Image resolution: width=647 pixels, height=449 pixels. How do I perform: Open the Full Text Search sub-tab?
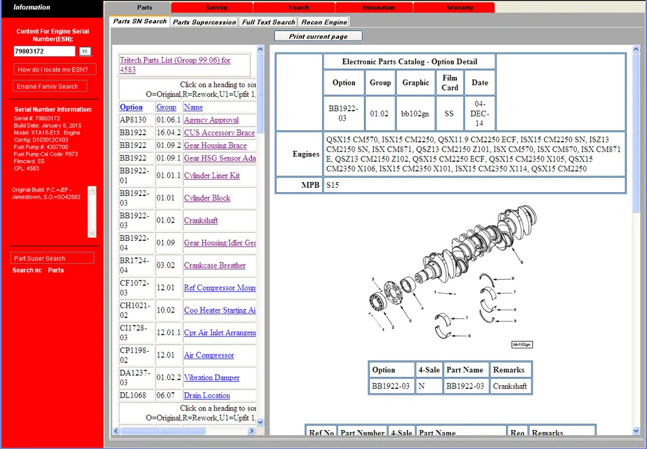[269, 22]
